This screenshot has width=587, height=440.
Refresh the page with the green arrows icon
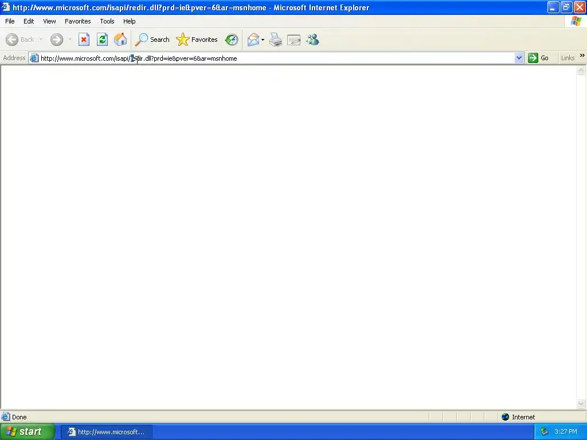pyautogui.click(x=102, y=40)
